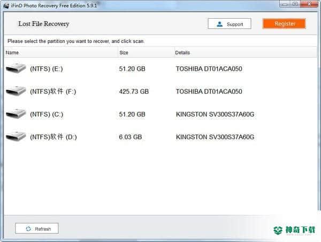Select the (NTFS)软件 (F:) partition name
321x242 pixels.
(x=53, y=92)
